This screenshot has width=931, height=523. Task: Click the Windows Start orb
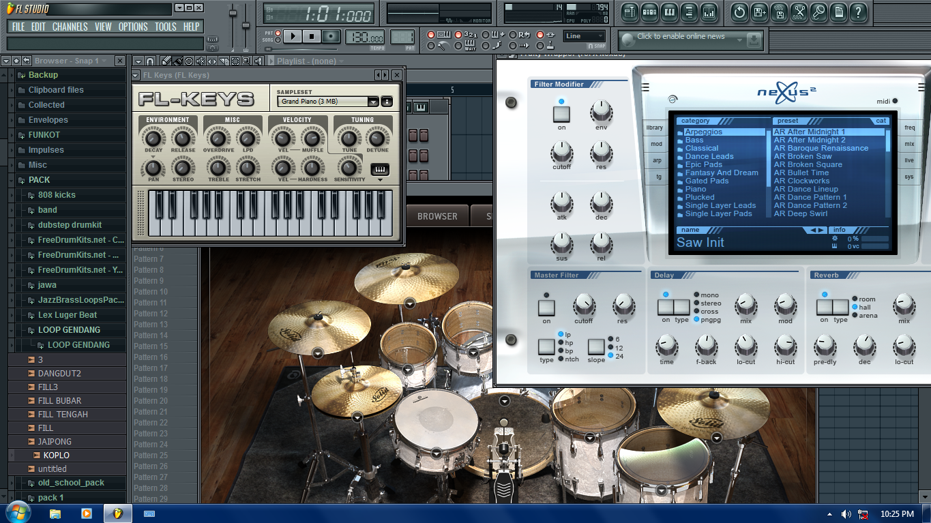pyautogui.click(x=18, y=513)
